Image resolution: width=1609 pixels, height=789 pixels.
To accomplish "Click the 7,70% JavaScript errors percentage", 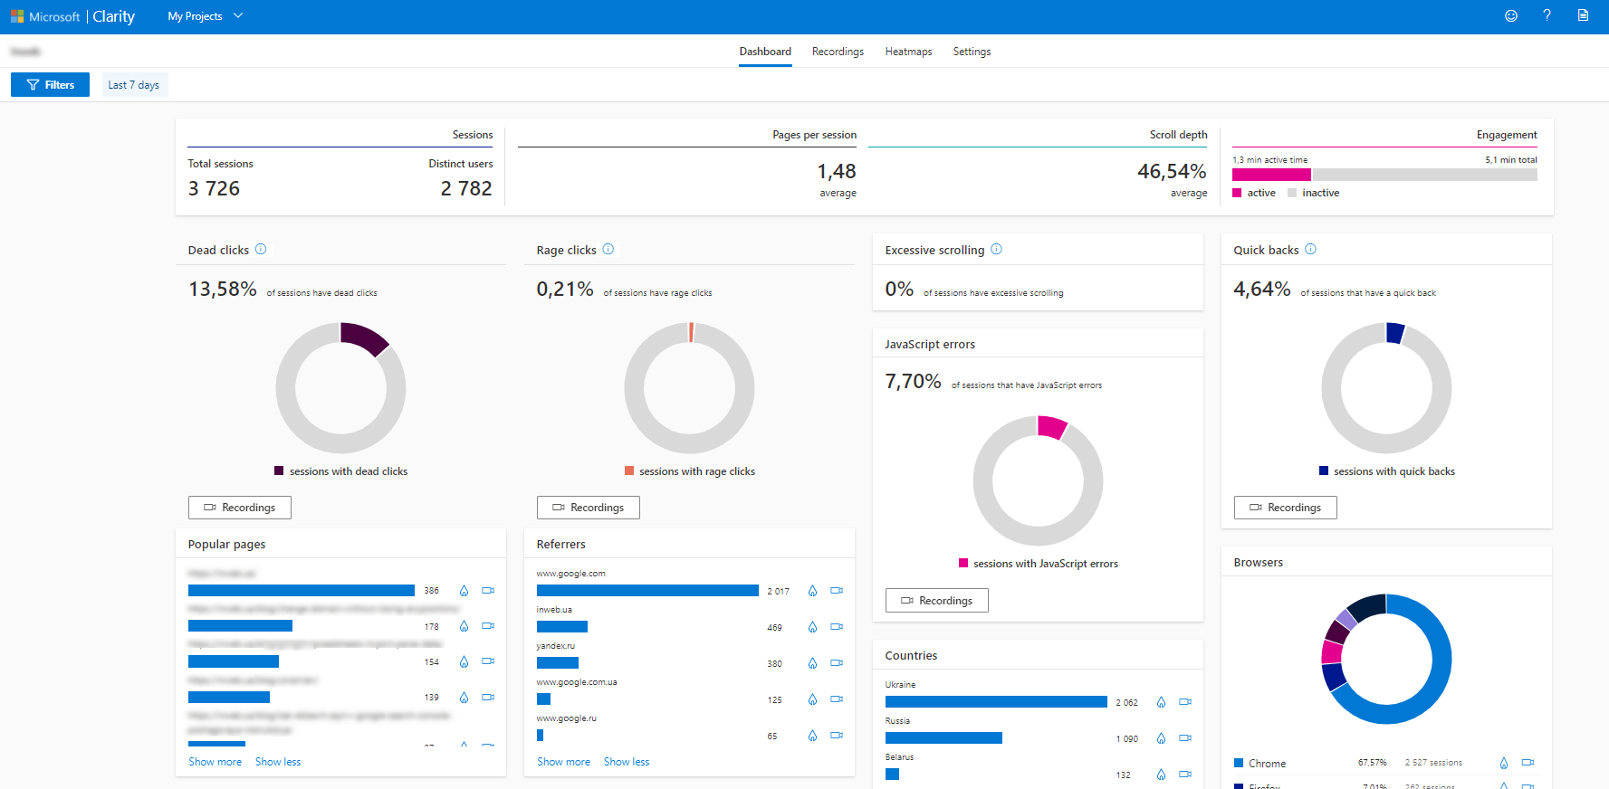I will tap(914, 381).
